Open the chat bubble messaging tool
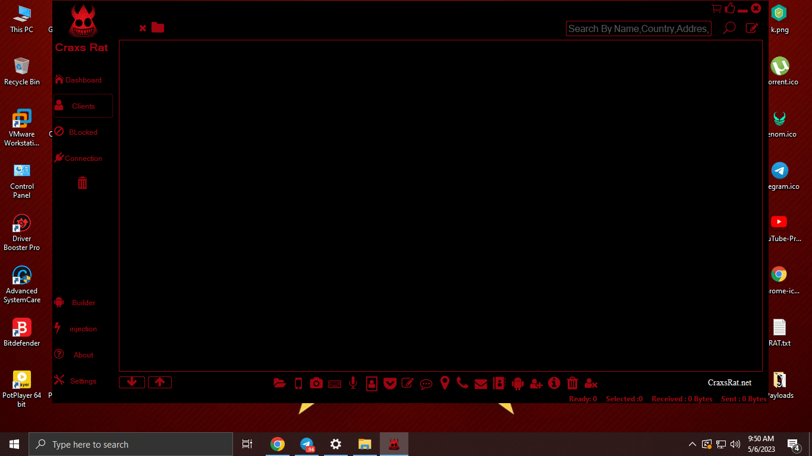The width and height of the screenshot is (812, 456). pyautogui.click(x=426, y=383)
